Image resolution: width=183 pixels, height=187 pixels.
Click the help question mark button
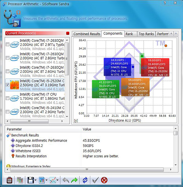click(x=165, y=3)
